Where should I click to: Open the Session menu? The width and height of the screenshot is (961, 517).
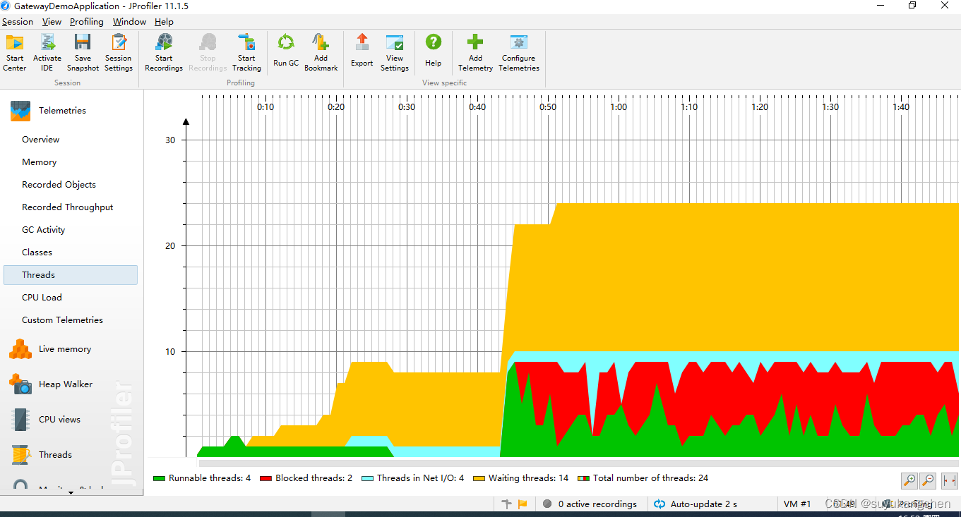[18, 22]
